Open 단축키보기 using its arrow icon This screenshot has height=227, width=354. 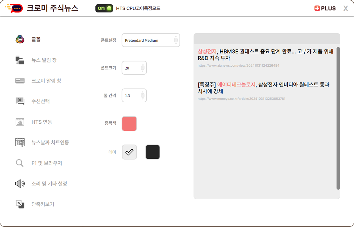pos(20,204)
